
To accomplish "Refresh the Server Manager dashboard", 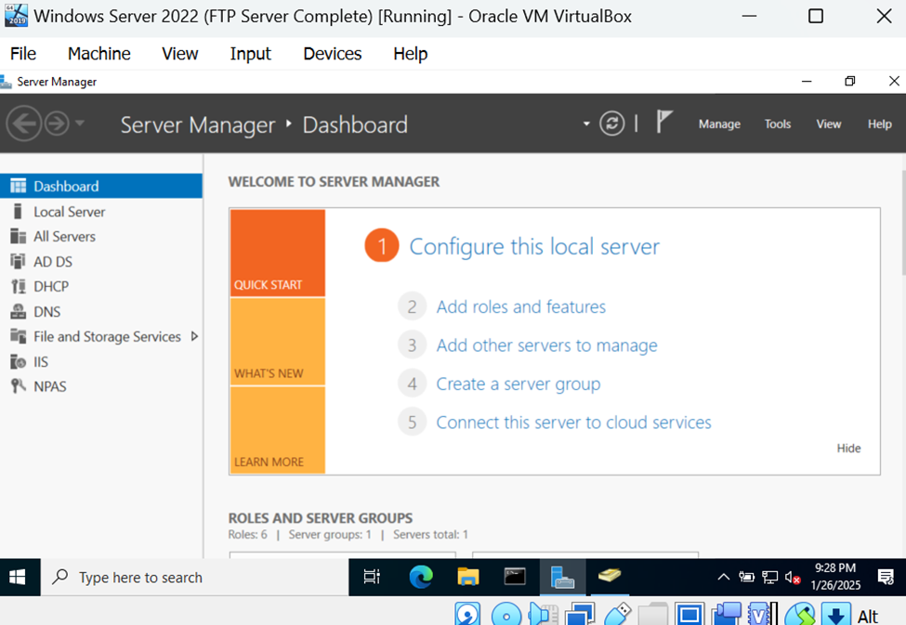I will click(611, 123).
